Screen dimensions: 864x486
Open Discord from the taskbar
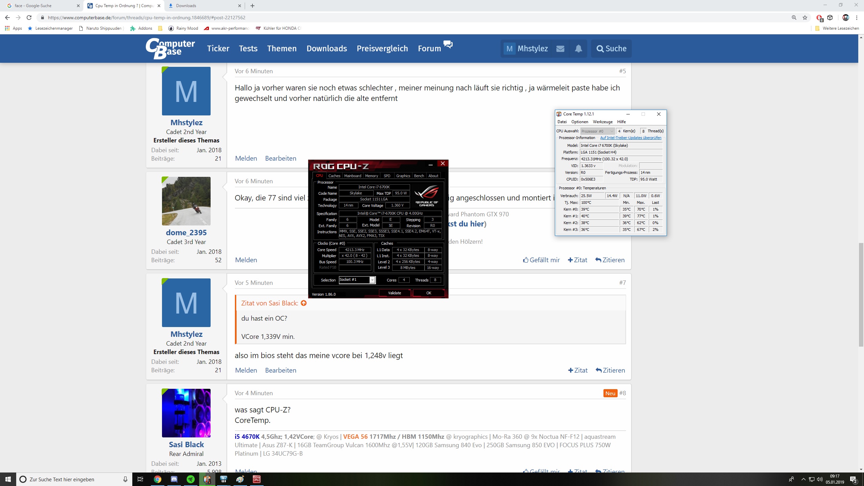pyautogui.click(x=174, y=479)
